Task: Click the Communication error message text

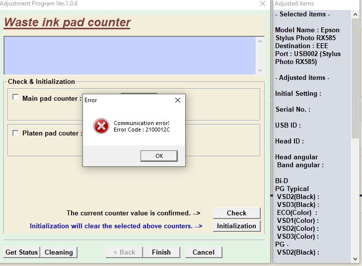Action: tap(142, 123)
